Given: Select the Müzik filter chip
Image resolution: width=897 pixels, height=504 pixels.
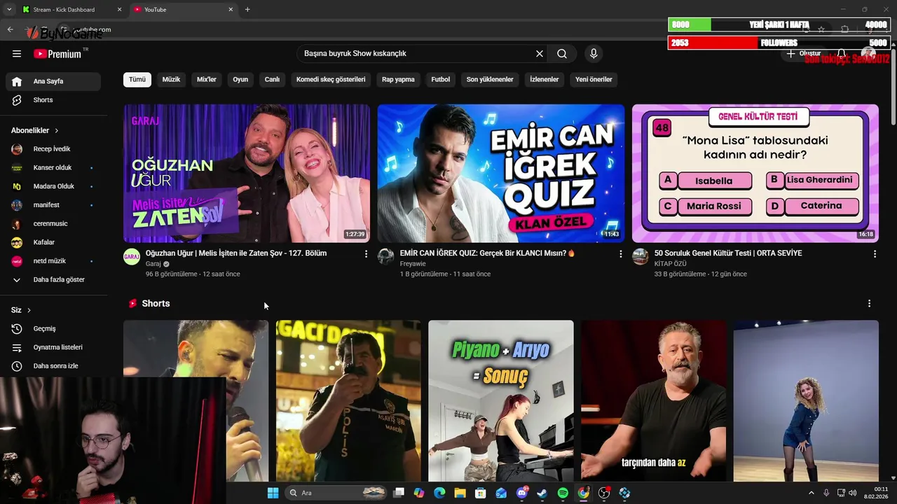Looking at the screenshot, I should tap(172, 80).
